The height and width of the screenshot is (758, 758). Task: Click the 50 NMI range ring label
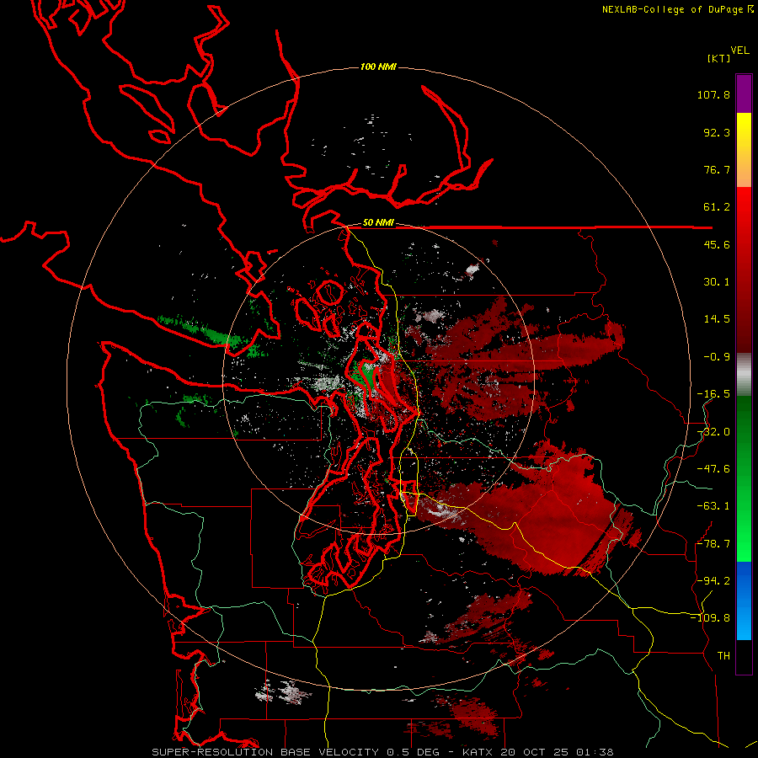tap(378, 223)
